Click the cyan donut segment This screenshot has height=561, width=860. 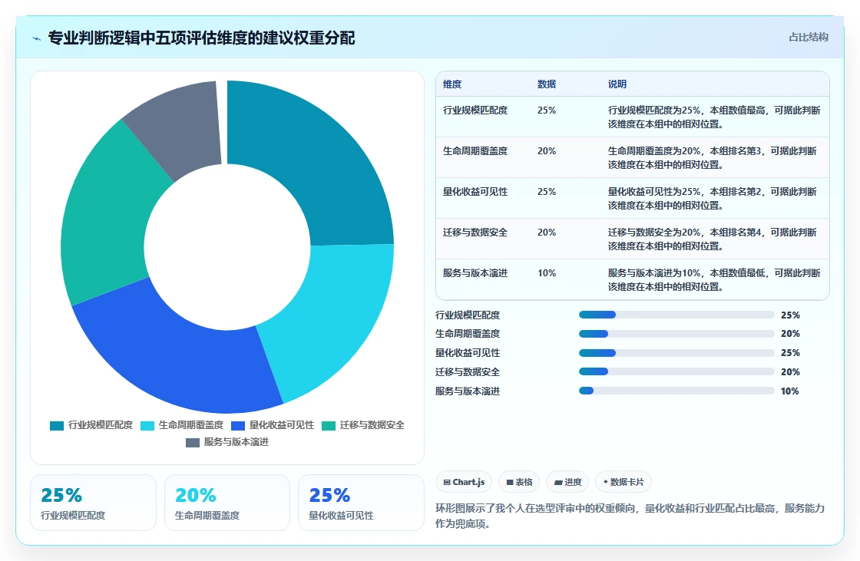[329, 318]
